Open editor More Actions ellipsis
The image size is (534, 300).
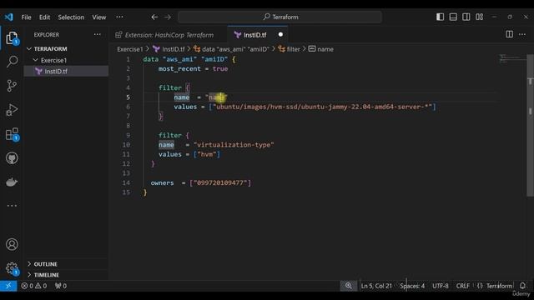[522, 34]
